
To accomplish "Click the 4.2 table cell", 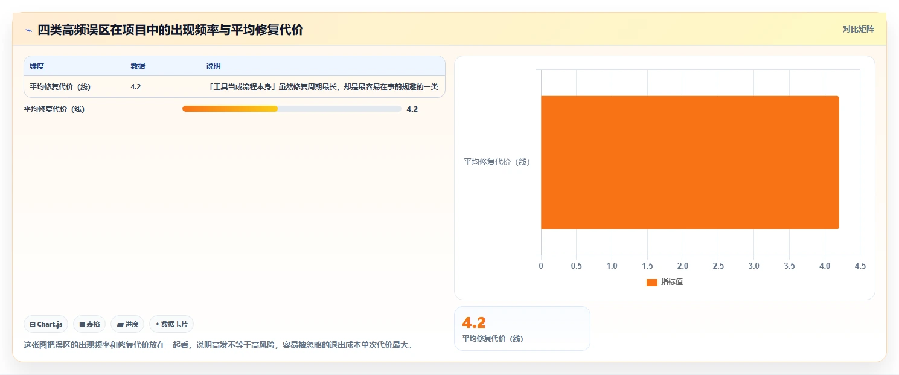I will tap(135, 86).
